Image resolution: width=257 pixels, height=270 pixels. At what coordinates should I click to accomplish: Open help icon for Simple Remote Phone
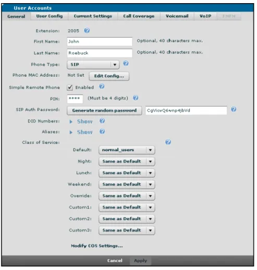(102, 87)
